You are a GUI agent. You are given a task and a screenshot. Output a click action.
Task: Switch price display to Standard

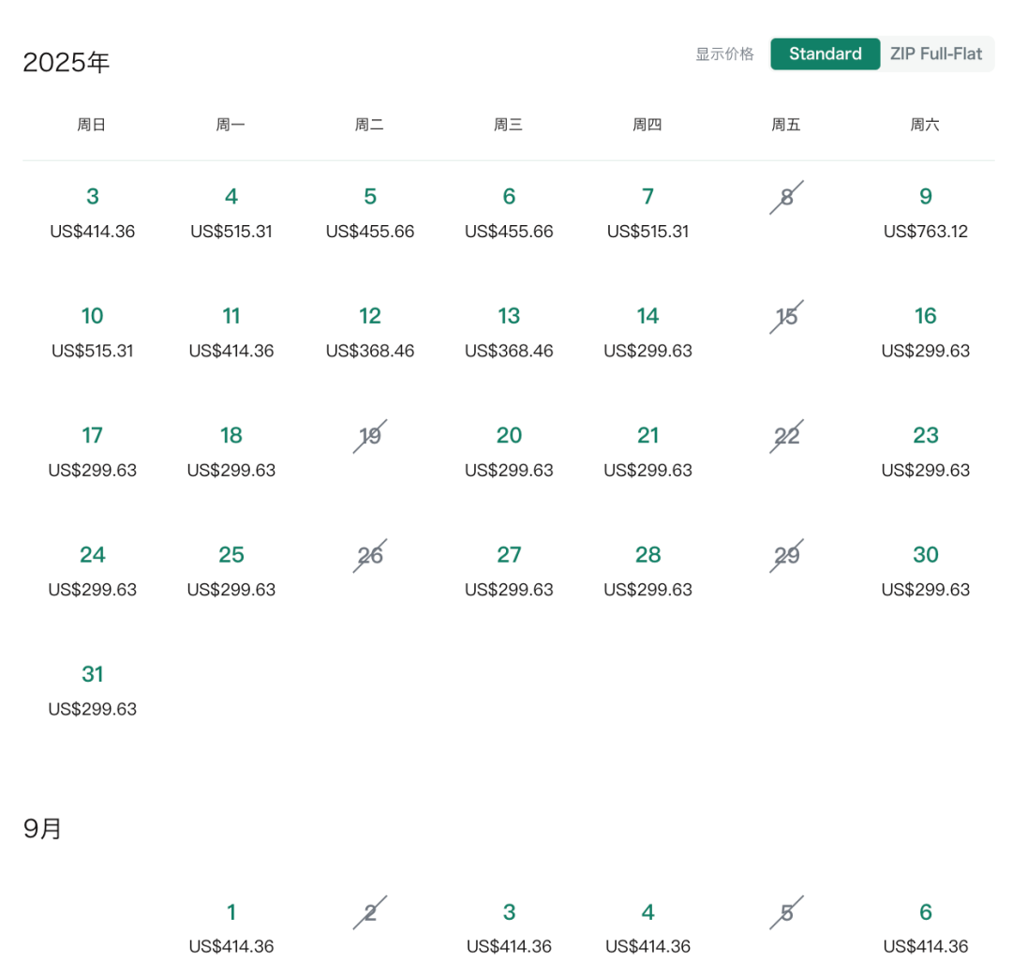825,53
